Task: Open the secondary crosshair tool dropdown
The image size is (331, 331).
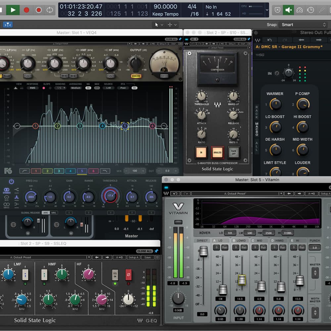Action: (x=172, y=25)
